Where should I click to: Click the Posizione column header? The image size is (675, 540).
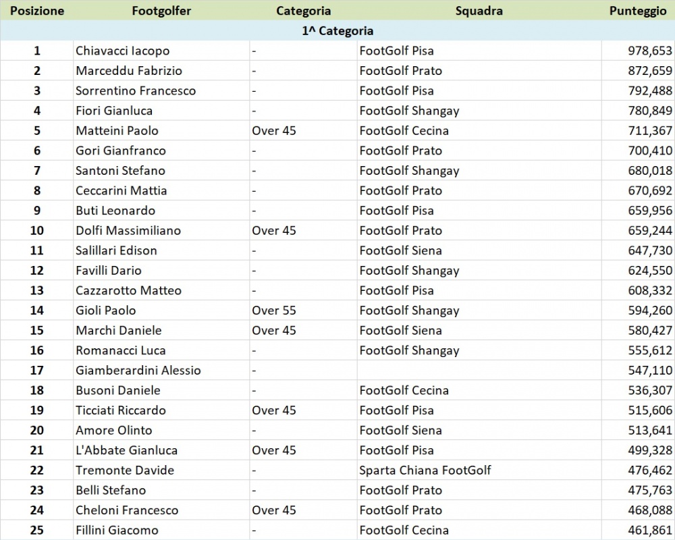pos(36,11)
